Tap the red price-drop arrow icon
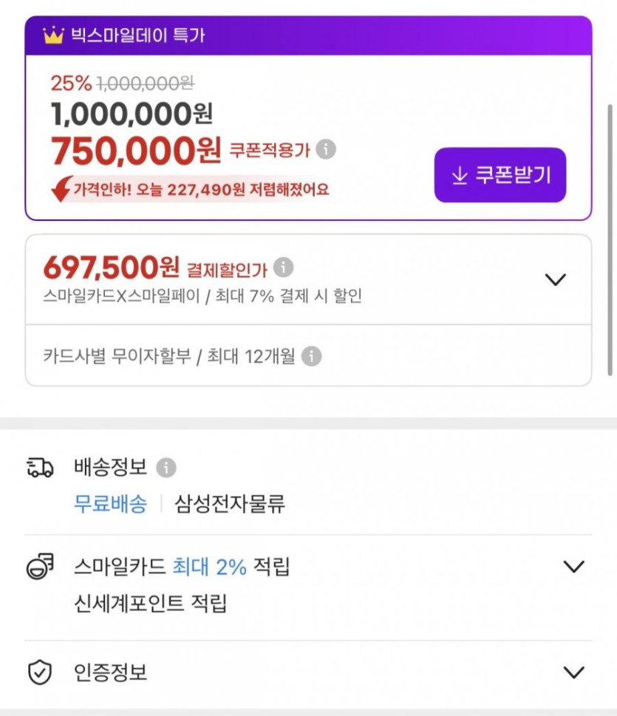This screenshot has height=716, width=617. point(61,190)
